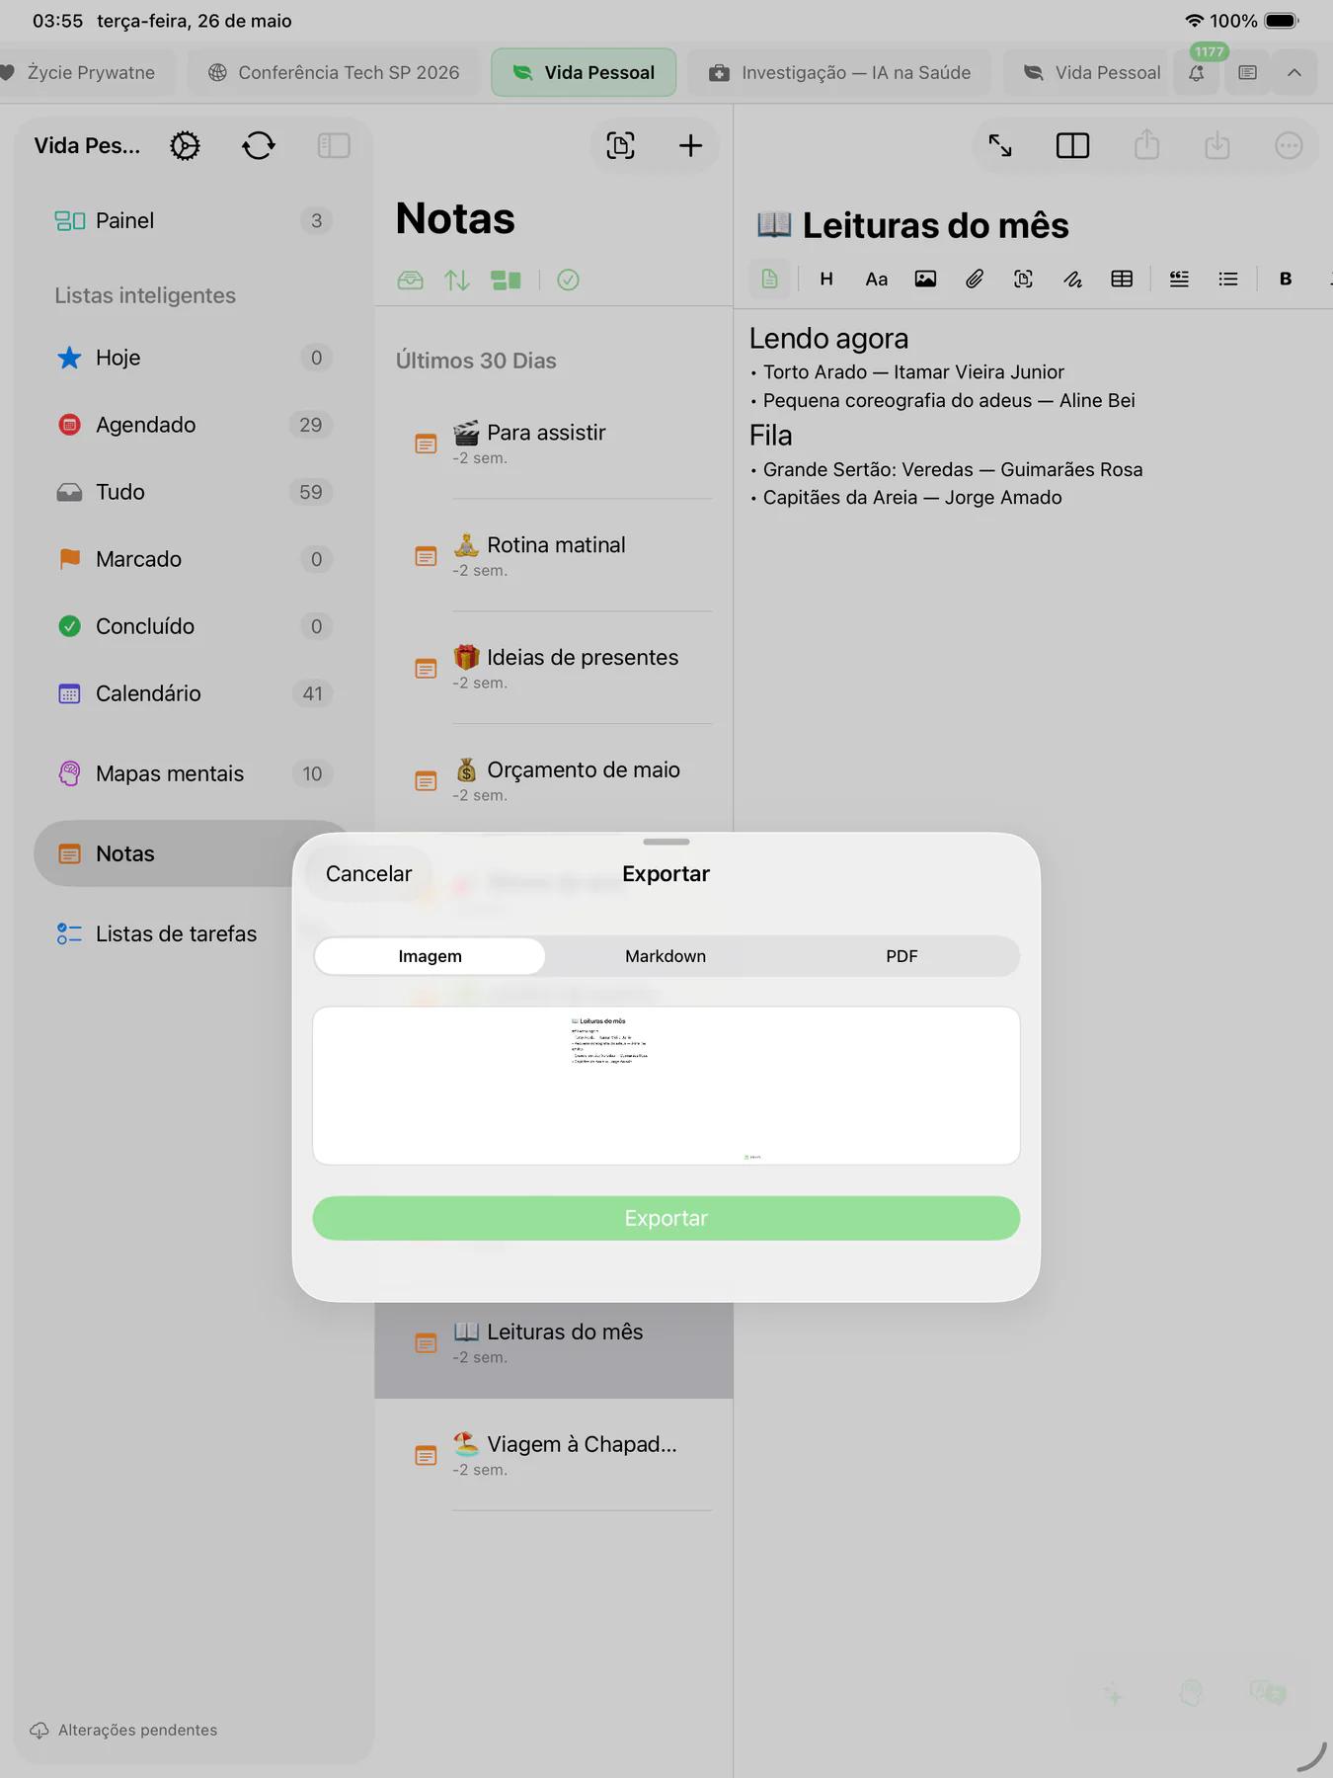
Task: Open notifications bell with 1177 badge
Action: click(1197, 72)
